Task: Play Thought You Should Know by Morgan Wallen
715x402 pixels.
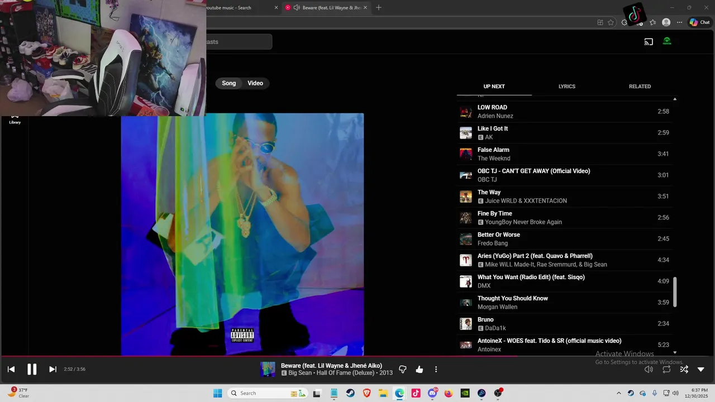Action: coord(564,303)
